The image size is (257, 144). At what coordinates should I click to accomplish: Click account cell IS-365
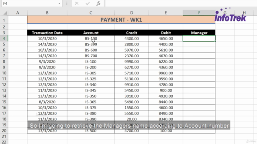click(x=91, y=102)
